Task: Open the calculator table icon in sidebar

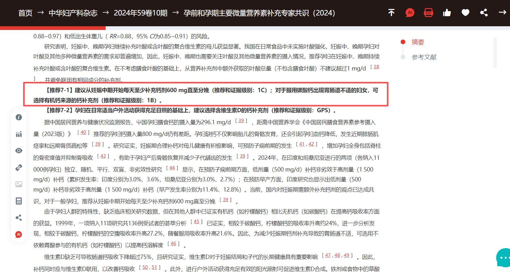Action: point(19,201)
